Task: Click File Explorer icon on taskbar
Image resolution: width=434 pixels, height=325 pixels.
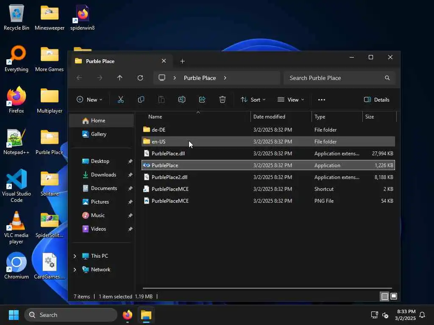Action: coord(146,315)
